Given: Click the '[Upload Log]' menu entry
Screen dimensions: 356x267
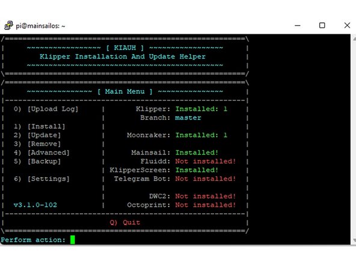Looking at the screenshot, I should coord(53,109).
